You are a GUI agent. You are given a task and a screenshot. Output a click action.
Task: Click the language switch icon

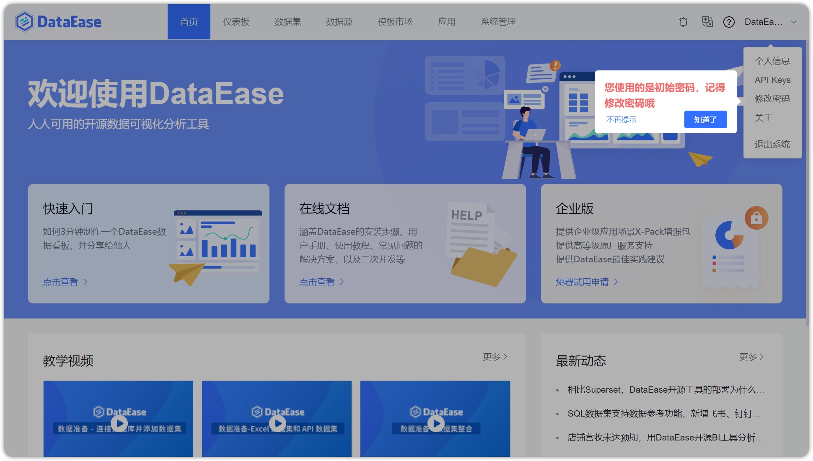click(707, 22)
